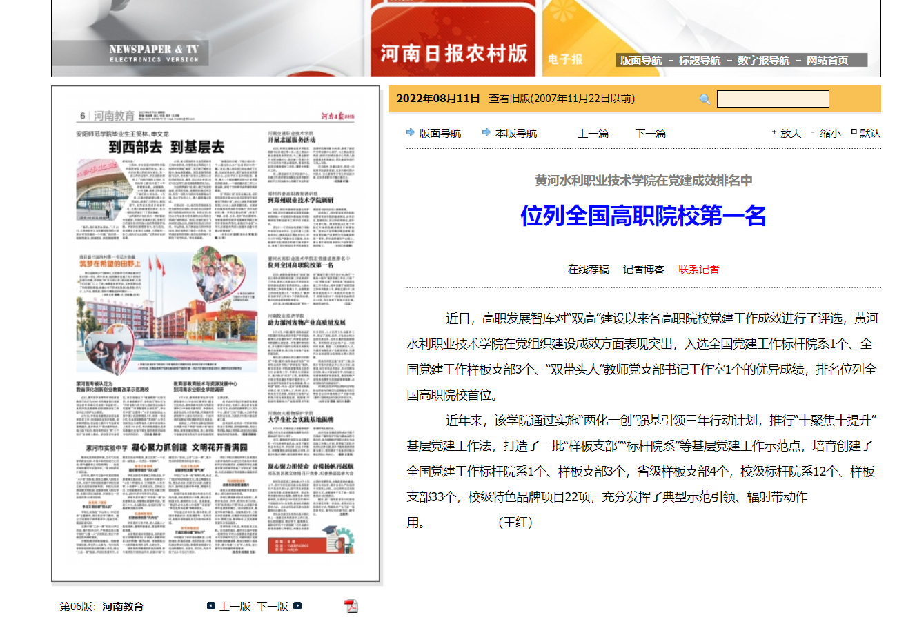
Task: Click the blue arrow icon beside 版面导航
Action: [411, 132]
